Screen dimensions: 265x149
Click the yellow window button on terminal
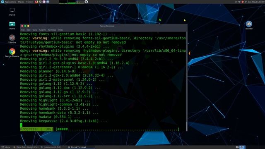click(x=28, y=26)
